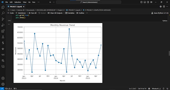Open the Accounts icon in activity bar

pos(3,78)
